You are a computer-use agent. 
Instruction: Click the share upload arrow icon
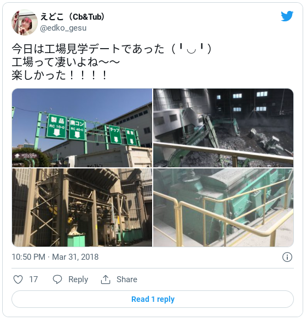(106, 279)
